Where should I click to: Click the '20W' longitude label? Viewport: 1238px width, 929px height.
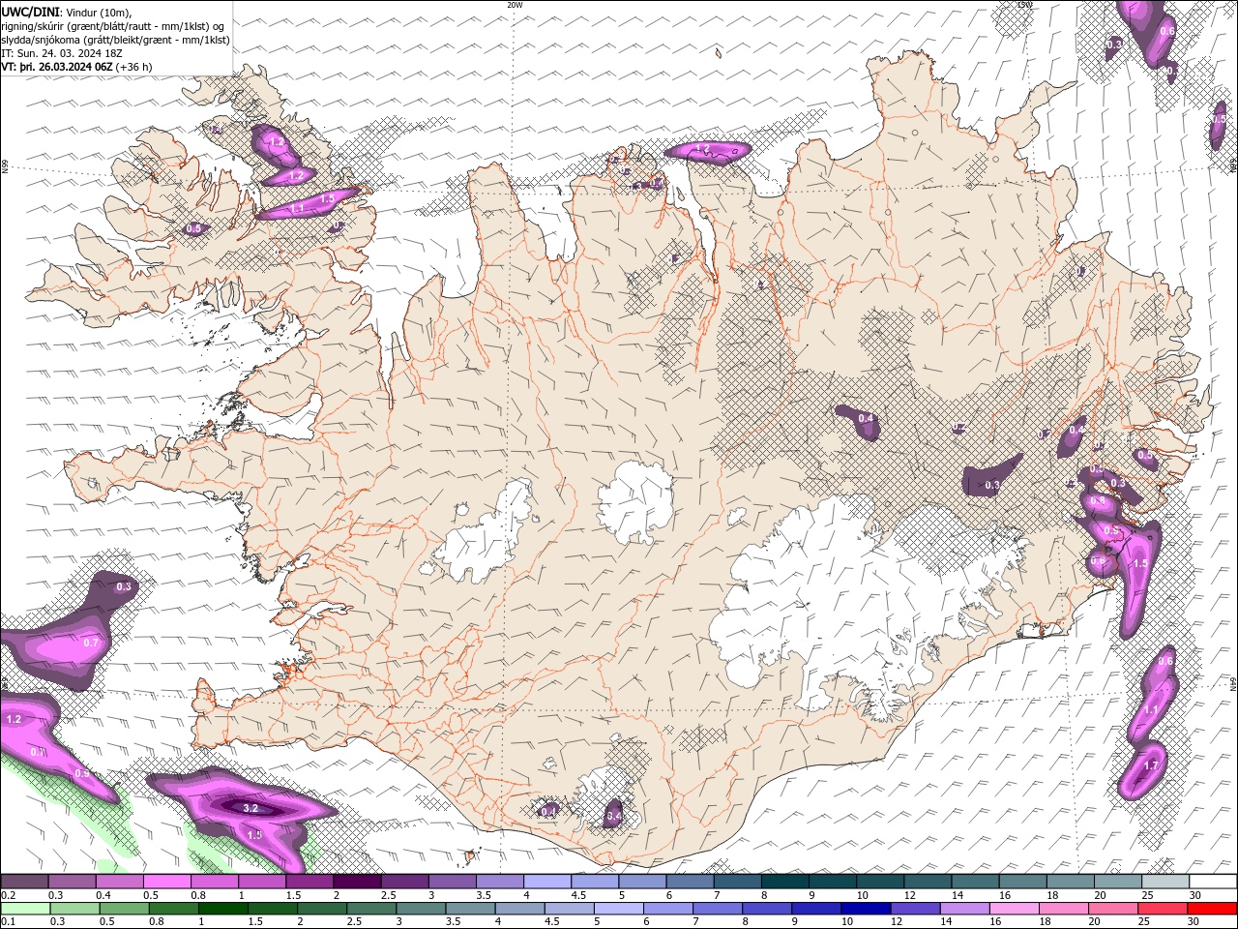515,5
